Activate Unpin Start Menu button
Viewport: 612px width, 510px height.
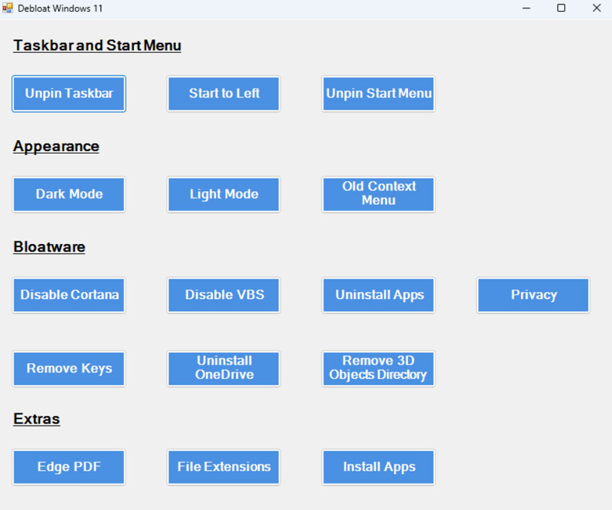point(379,94)
